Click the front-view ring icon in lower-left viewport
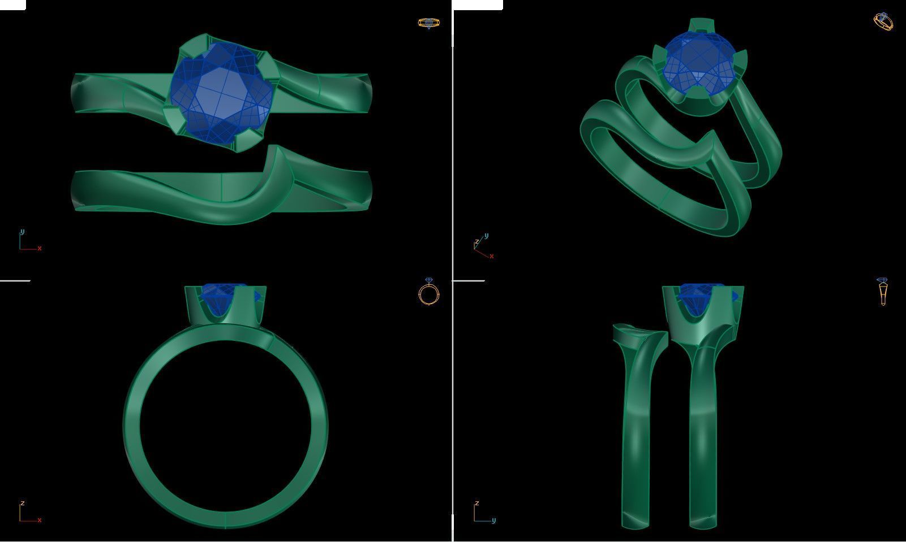The width and height of the screenshot is (906, 542). 429,292
